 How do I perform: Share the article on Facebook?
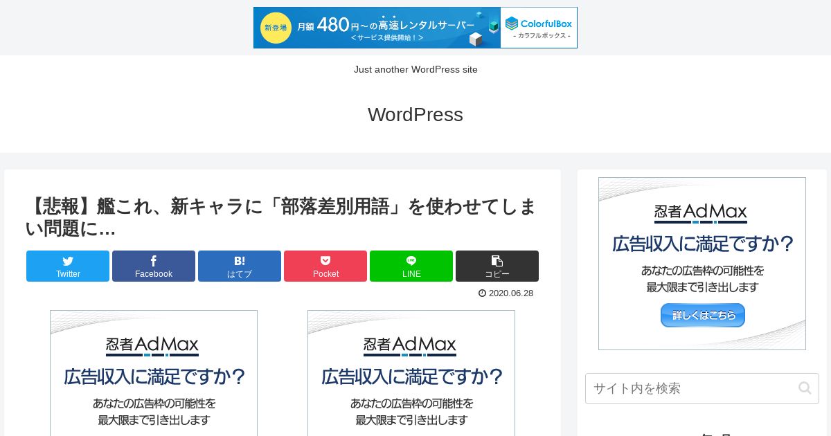(x=154, y=266)
